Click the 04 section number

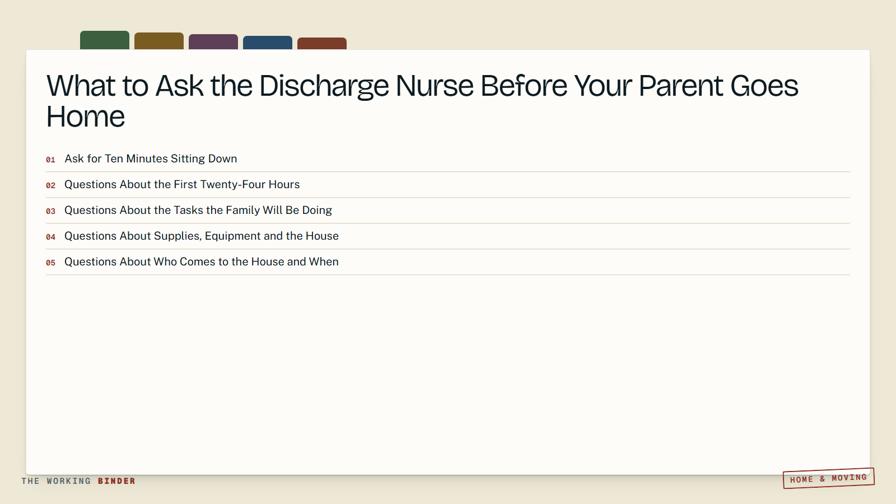pos(50,237)
